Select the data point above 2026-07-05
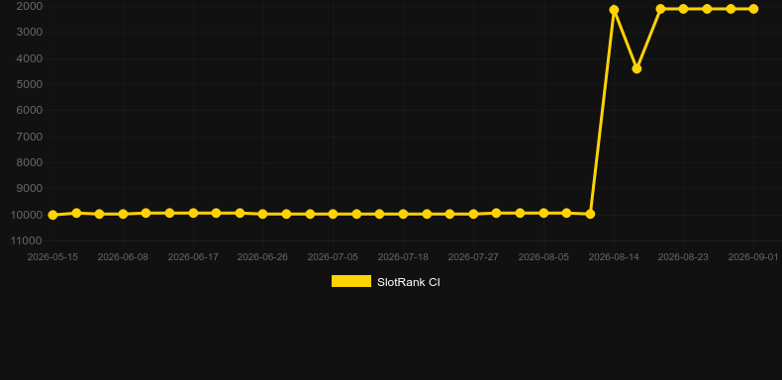This screenshot has height=380, width=782. pyautogui.click(x=334, y=214)
